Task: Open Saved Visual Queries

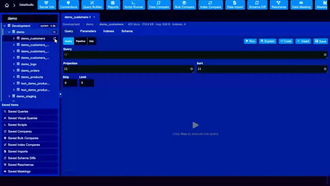Action: [30, 118]
